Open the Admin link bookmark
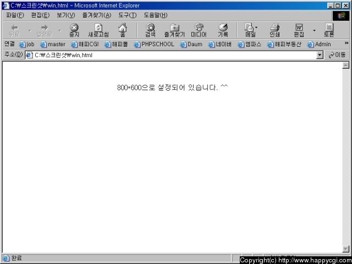Image resolution: width=352 pixels, height=264 pixels. pyautogui.click(x=319, y=45)
